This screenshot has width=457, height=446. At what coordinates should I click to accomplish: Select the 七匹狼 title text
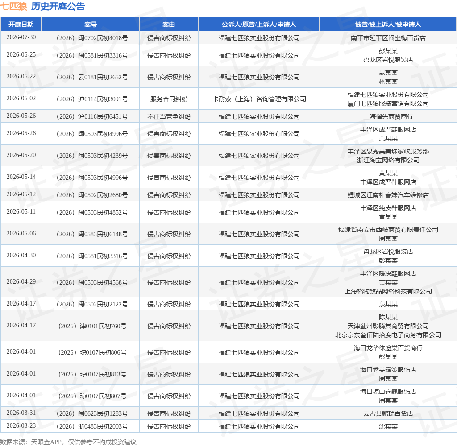[14, 6]
